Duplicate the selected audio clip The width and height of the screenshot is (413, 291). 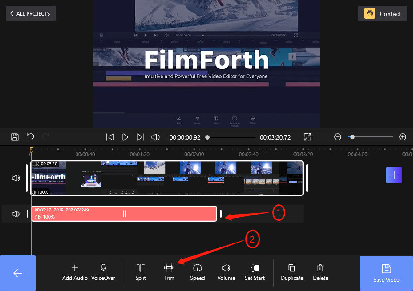coord(292,273)
